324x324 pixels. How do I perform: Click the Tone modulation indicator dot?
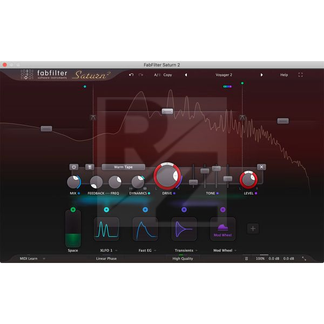tap(217, 193)
